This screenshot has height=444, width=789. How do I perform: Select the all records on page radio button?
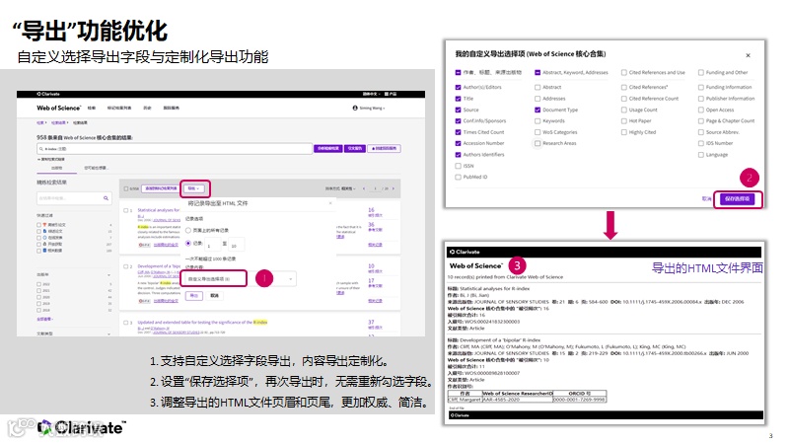coord(188,230)
